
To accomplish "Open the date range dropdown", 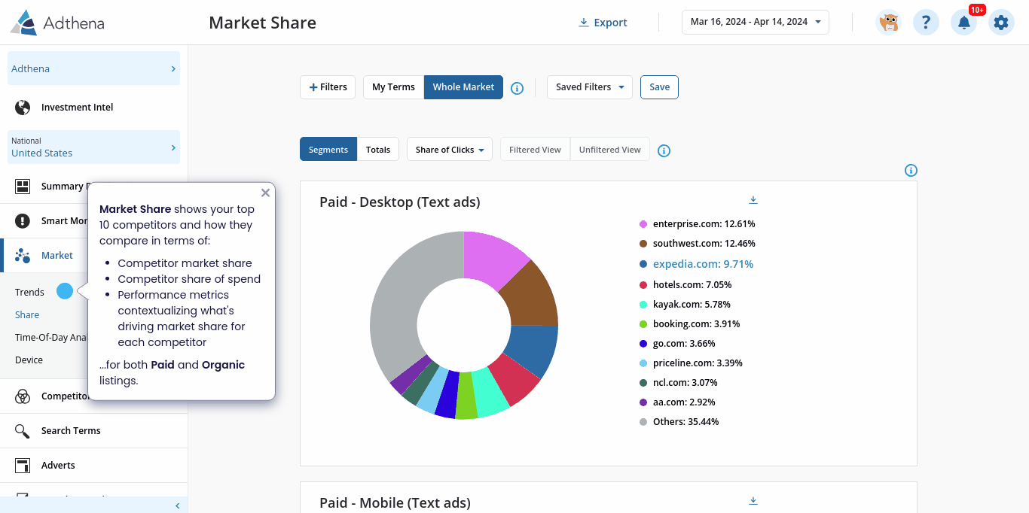I will 756,22.
